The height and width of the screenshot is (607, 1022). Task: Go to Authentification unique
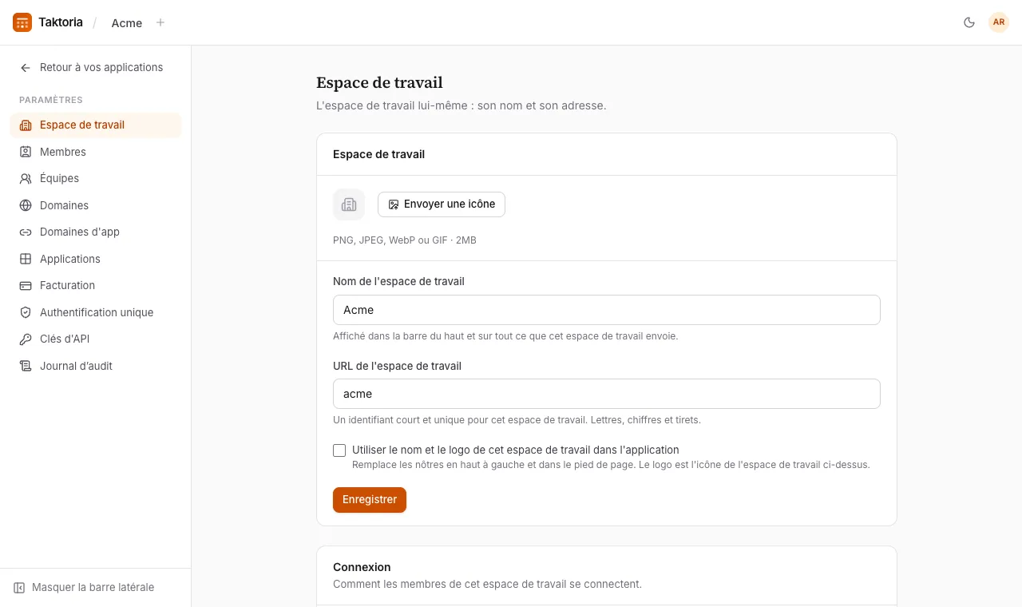(x=96, y=312)
